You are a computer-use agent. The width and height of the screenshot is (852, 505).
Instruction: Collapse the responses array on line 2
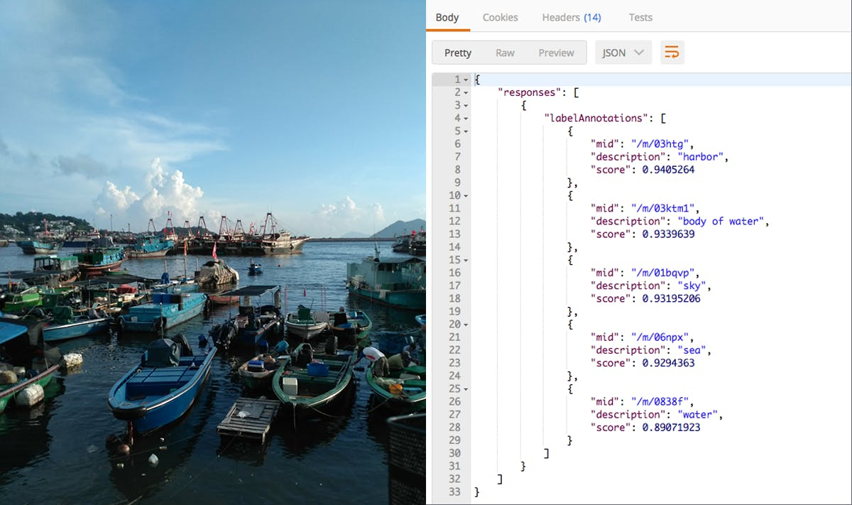click(x=466, y=92)
